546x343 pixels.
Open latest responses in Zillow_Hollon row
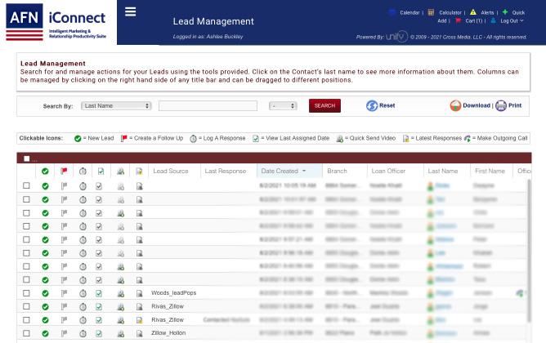click(x=139, y=333)
